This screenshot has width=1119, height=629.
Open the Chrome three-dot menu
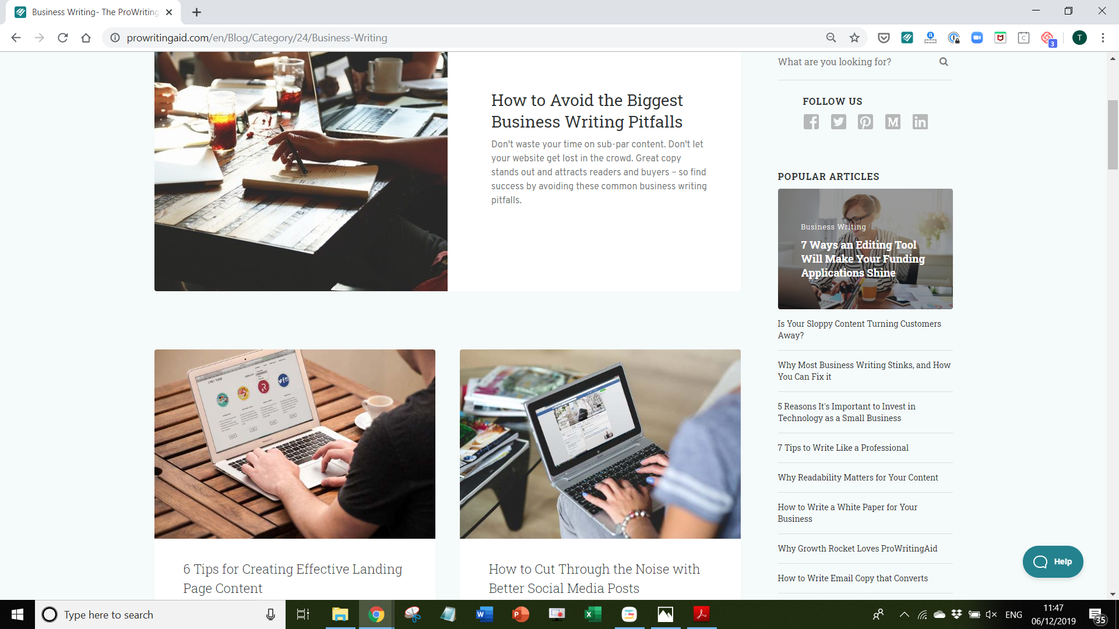(x=1103, y=38)
